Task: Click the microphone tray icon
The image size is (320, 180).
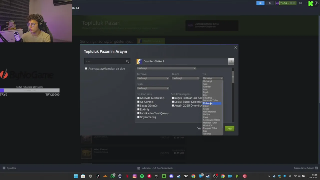Action: coord(290,176)
